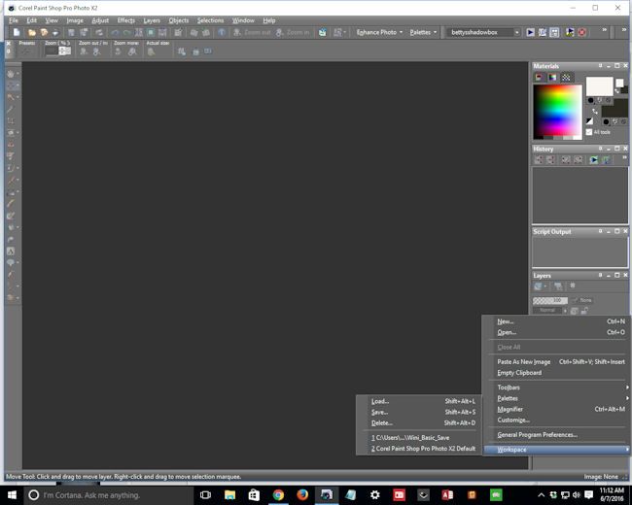Open the new layer icon dropdown arrow
This screenshot has height=505, width=632.
point(544,286)
